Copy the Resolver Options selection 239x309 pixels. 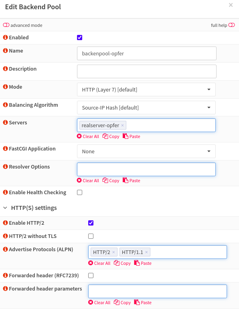(111, 181)
